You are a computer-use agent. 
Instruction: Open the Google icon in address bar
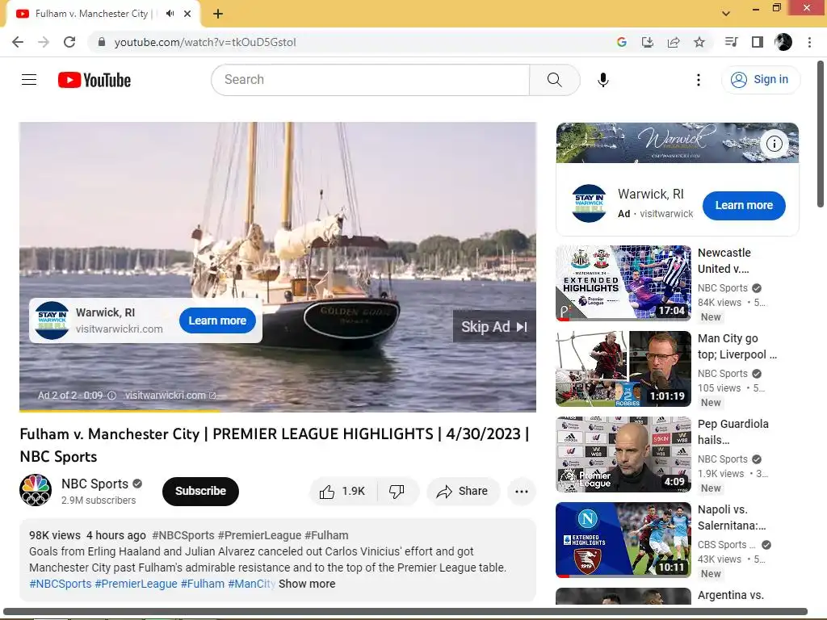click(x=622, y=42)
